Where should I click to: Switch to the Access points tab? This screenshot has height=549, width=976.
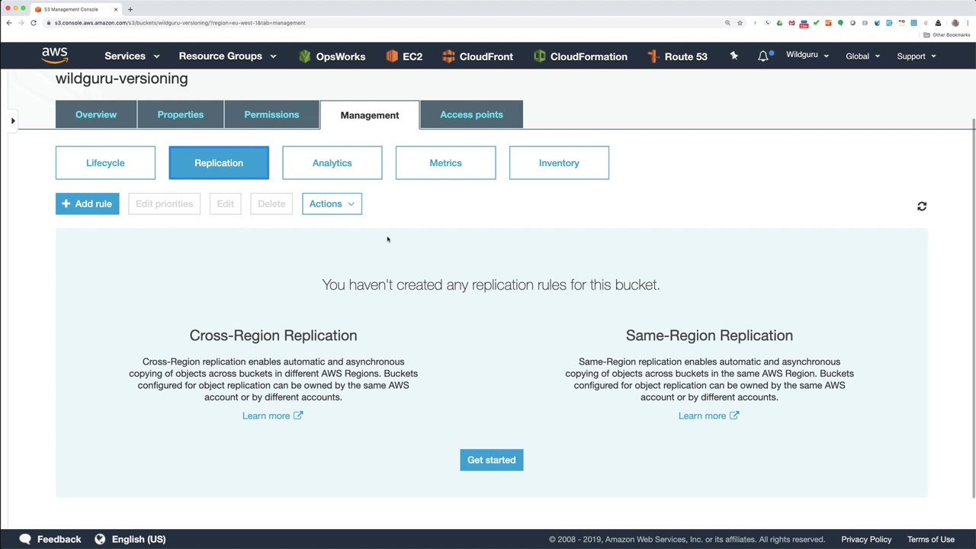[471, 114]
